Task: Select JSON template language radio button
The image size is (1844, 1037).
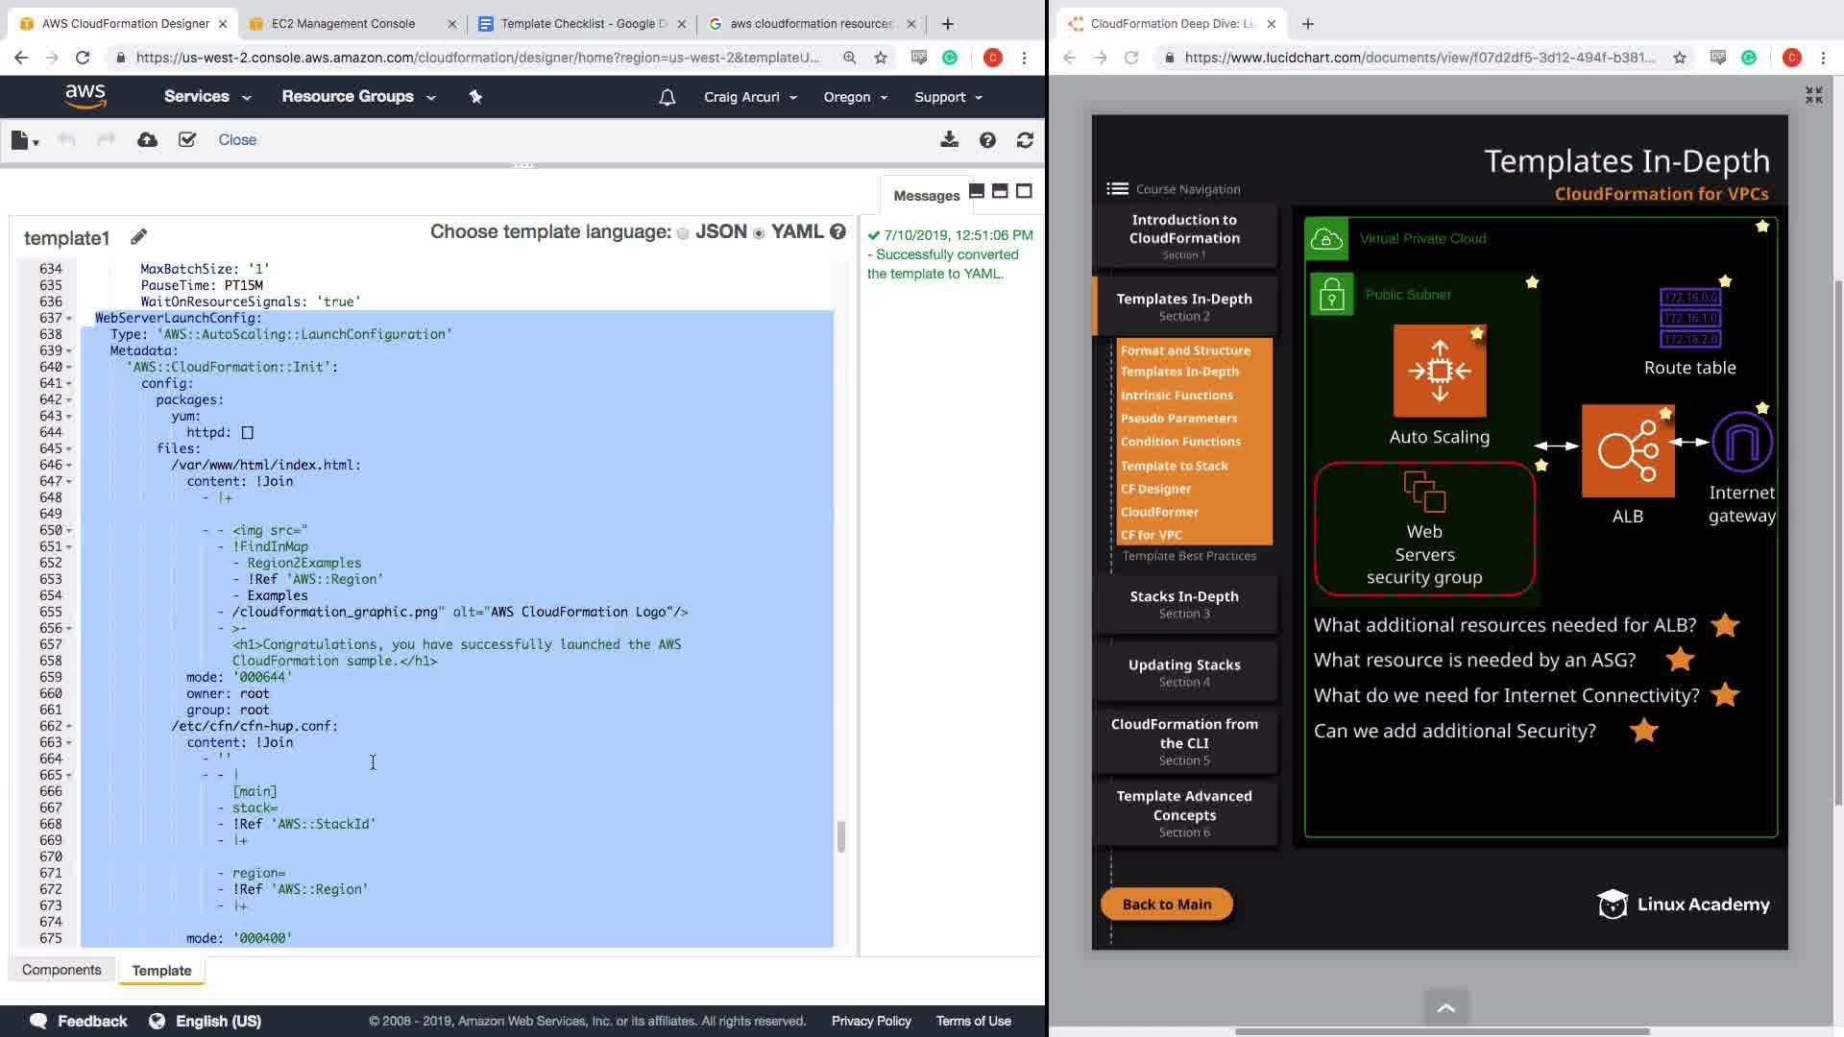Action: point(683,233)
